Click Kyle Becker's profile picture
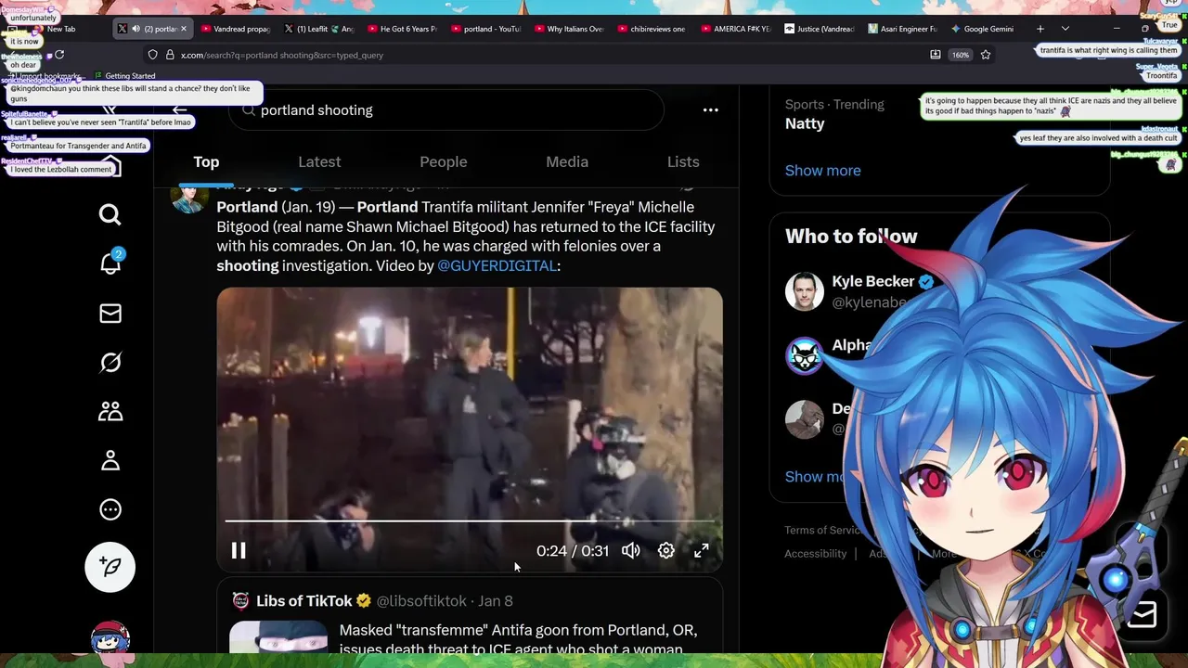Screen dimensions: 1188x668 [x=804, y=291]
